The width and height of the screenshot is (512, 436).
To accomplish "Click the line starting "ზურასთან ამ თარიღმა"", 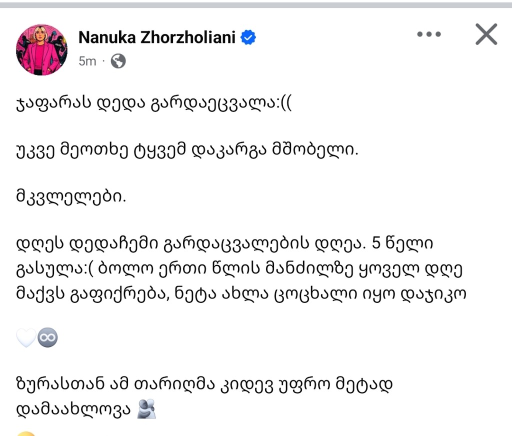I will (x=204, y=384).
